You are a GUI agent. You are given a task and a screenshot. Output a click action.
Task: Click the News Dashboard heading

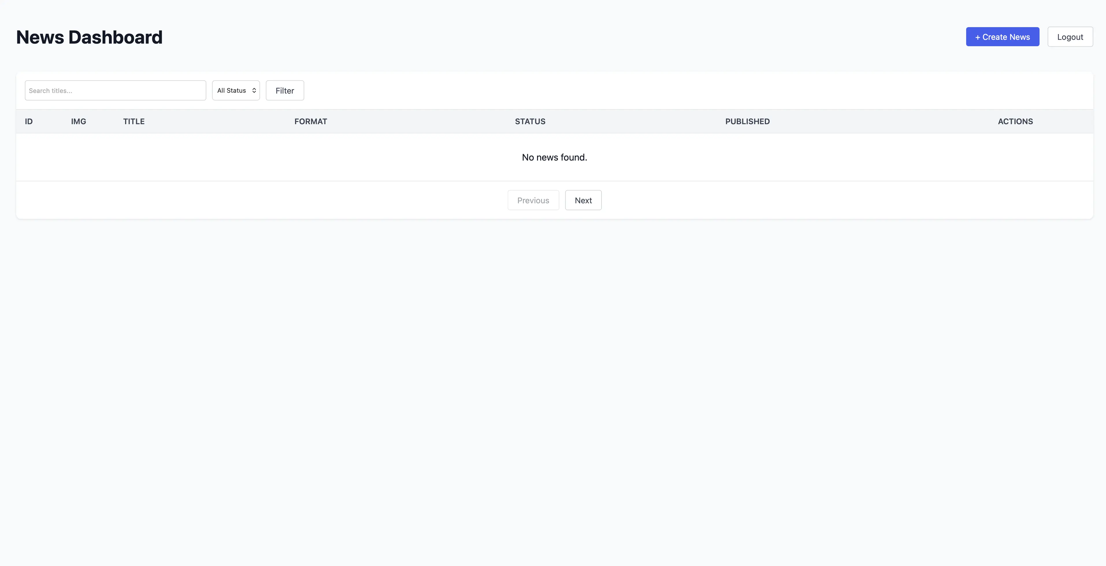tap(89, 37)
